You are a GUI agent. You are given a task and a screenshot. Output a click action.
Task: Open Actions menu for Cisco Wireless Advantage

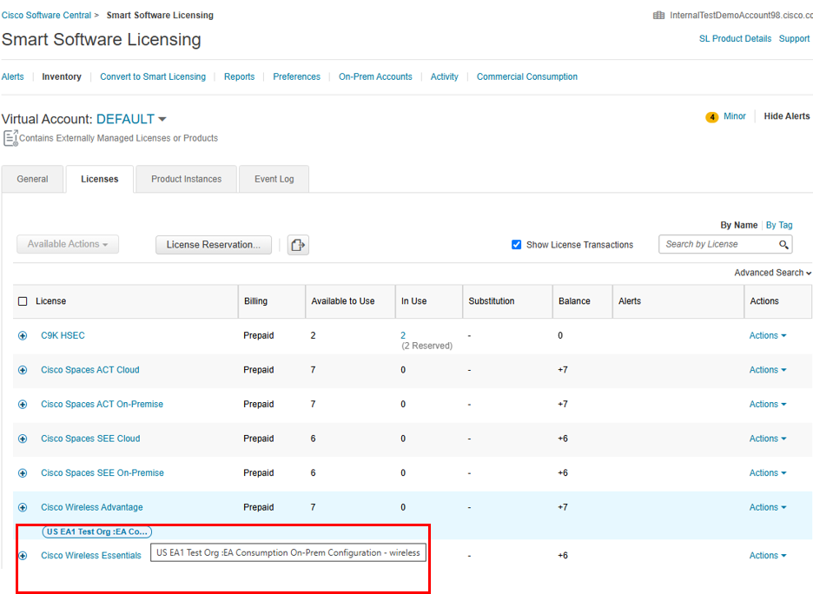(768, 507)
